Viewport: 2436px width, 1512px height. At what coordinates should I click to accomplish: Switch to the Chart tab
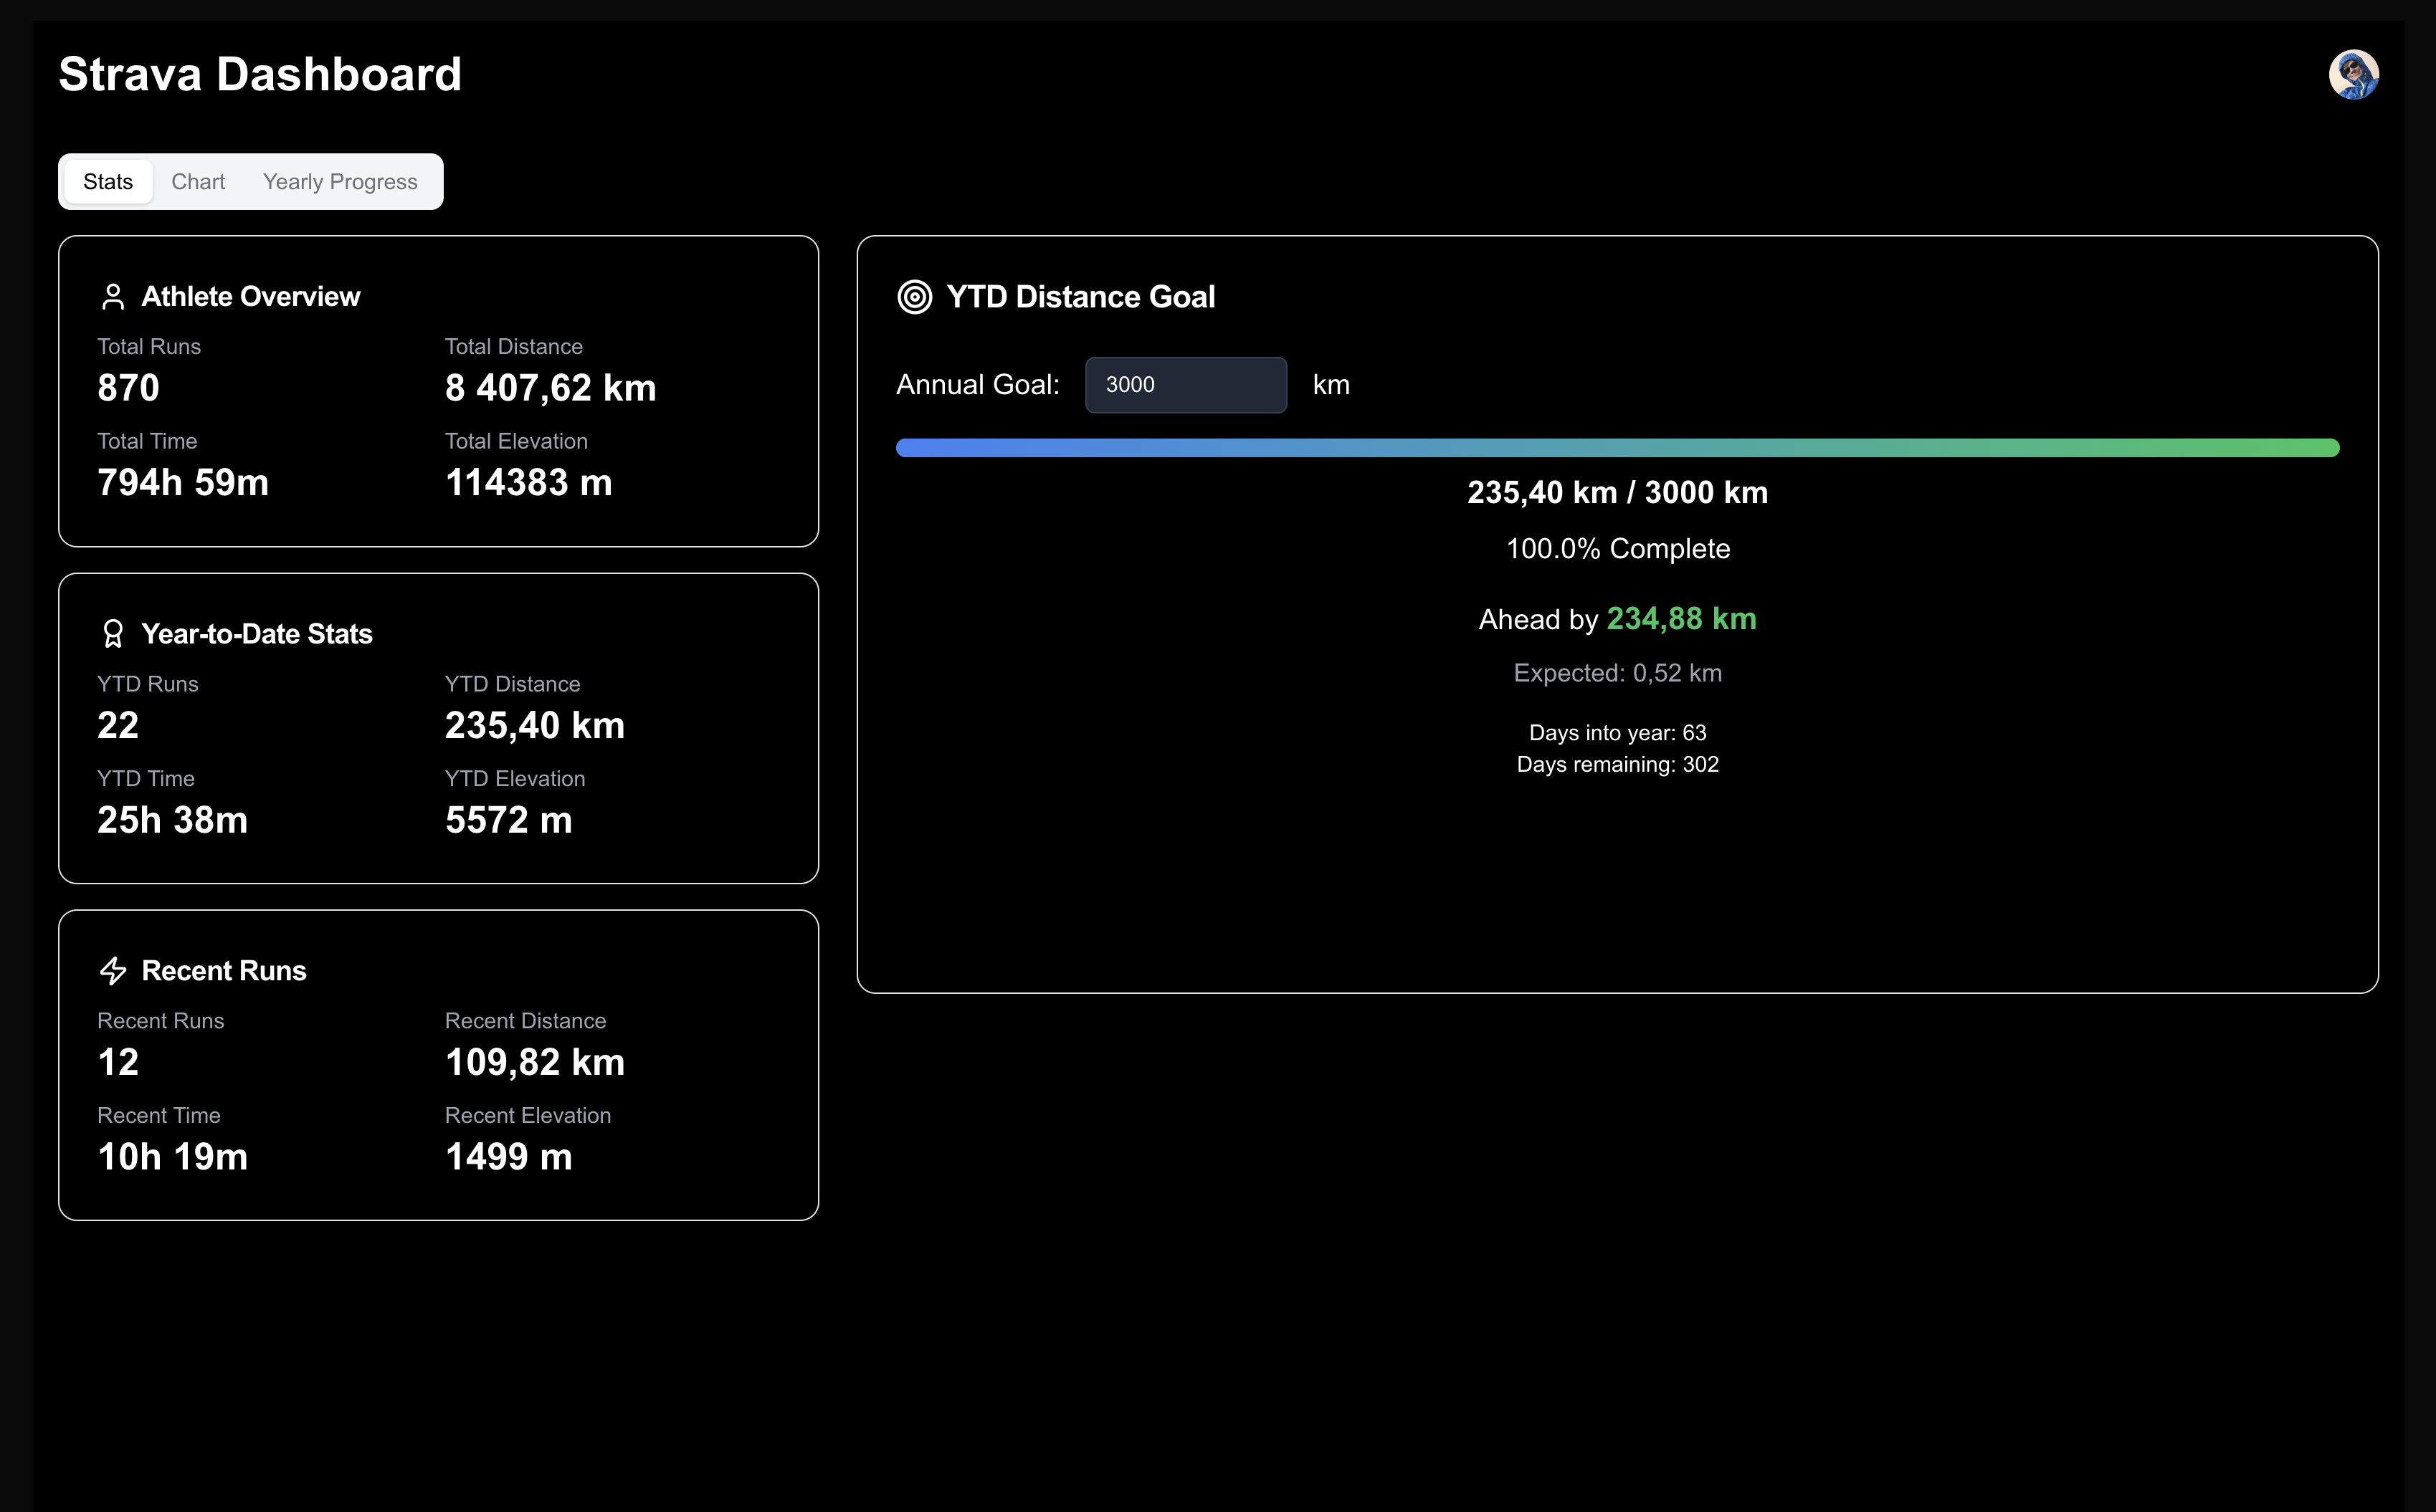pos(198,182)
